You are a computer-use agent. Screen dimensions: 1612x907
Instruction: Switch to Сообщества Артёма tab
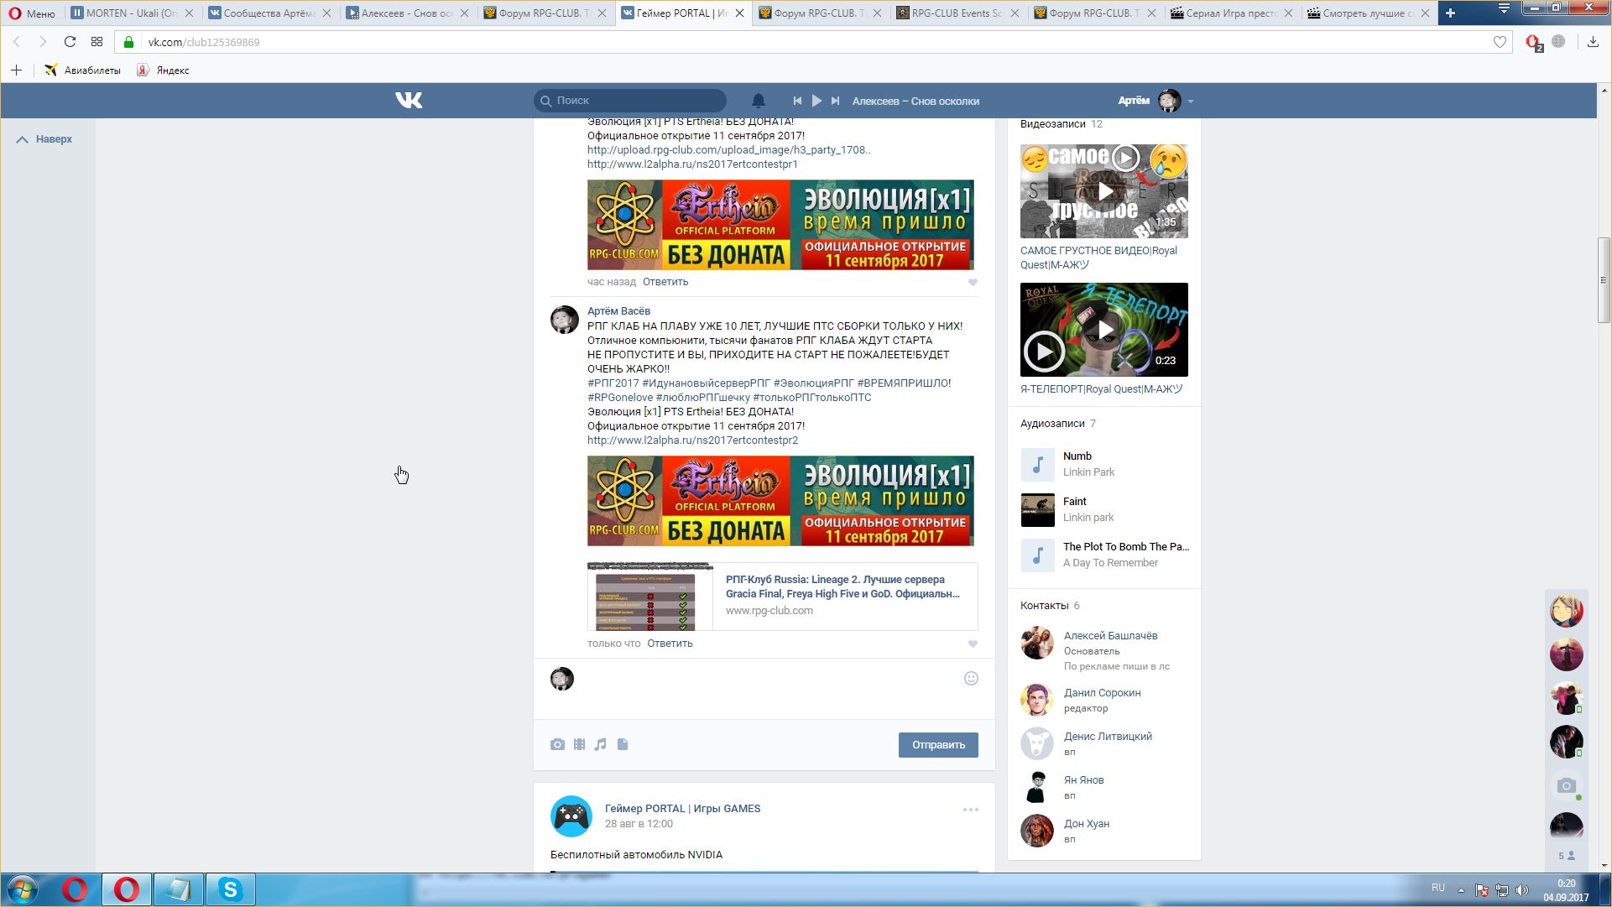[269, 13]
